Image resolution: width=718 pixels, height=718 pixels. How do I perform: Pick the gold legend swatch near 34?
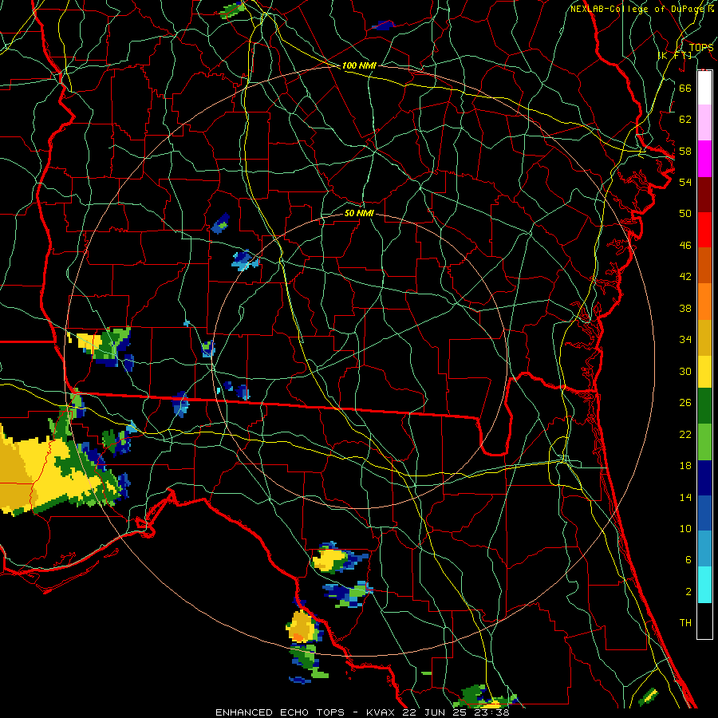[x=704, y=337]
